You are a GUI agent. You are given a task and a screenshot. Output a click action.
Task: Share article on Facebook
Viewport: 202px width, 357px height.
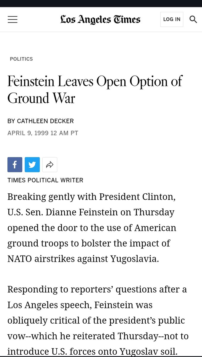click(x=15, y=165)
